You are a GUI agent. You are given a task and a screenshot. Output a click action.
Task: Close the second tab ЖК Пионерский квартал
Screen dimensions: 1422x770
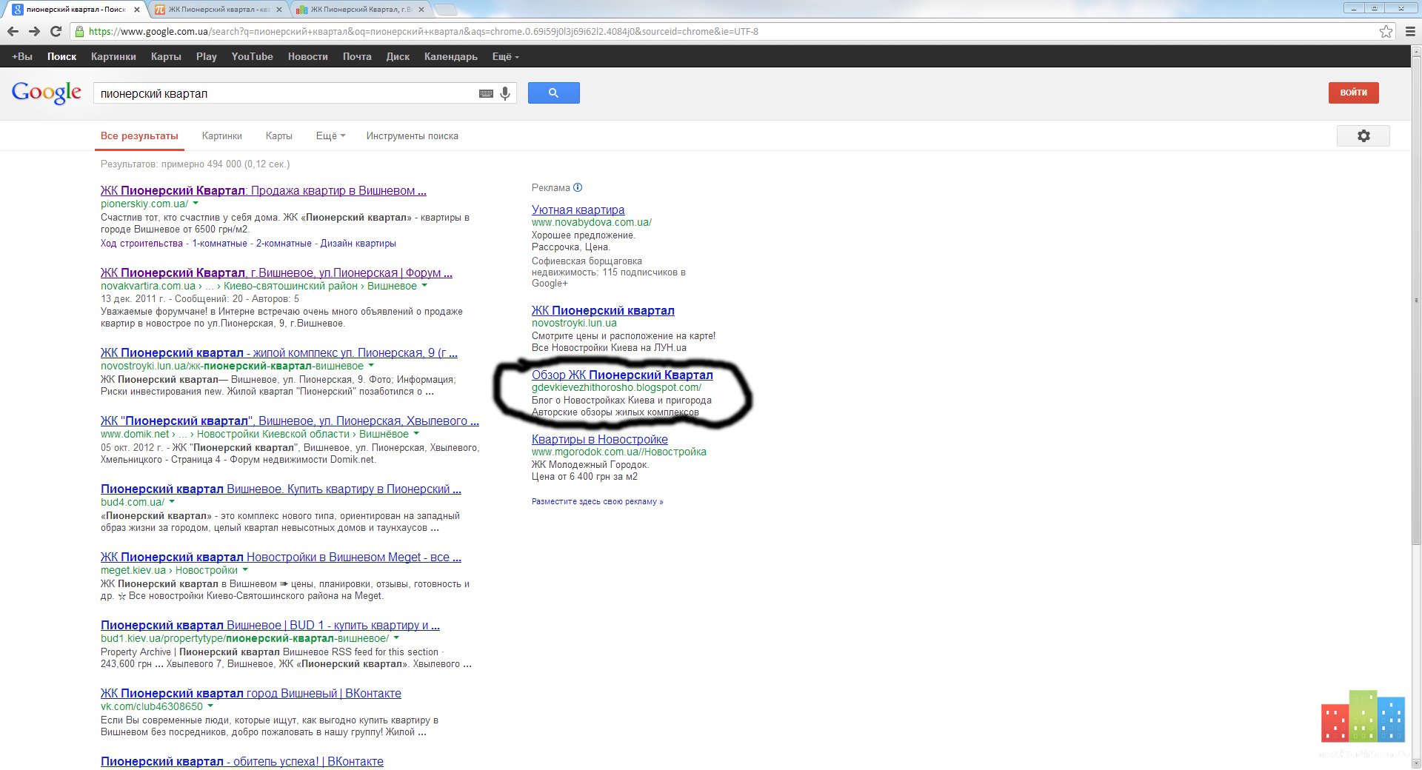pyautogui.click(x=279, y=10)
